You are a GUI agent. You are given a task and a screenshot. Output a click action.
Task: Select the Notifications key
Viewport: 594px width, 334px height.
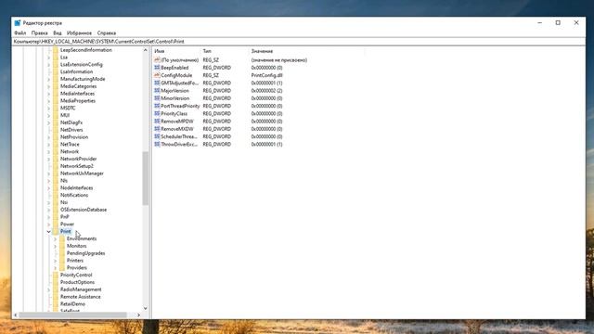(x=74, y=195)
